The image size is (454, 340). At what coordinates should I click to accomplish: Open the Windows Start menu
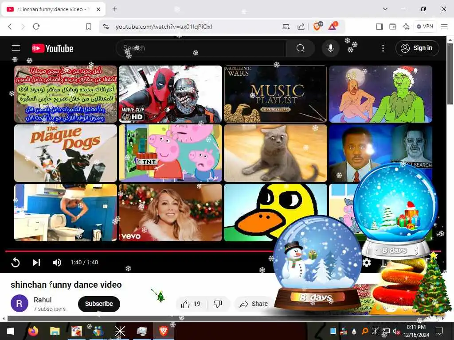pyautogui.click(x=11, y=331)
